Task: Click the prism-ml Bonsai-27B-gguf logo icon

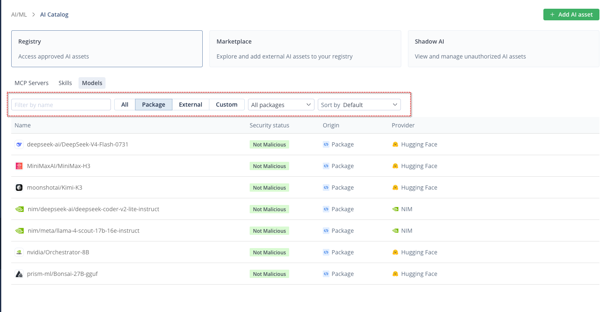Action: point(19,274)
